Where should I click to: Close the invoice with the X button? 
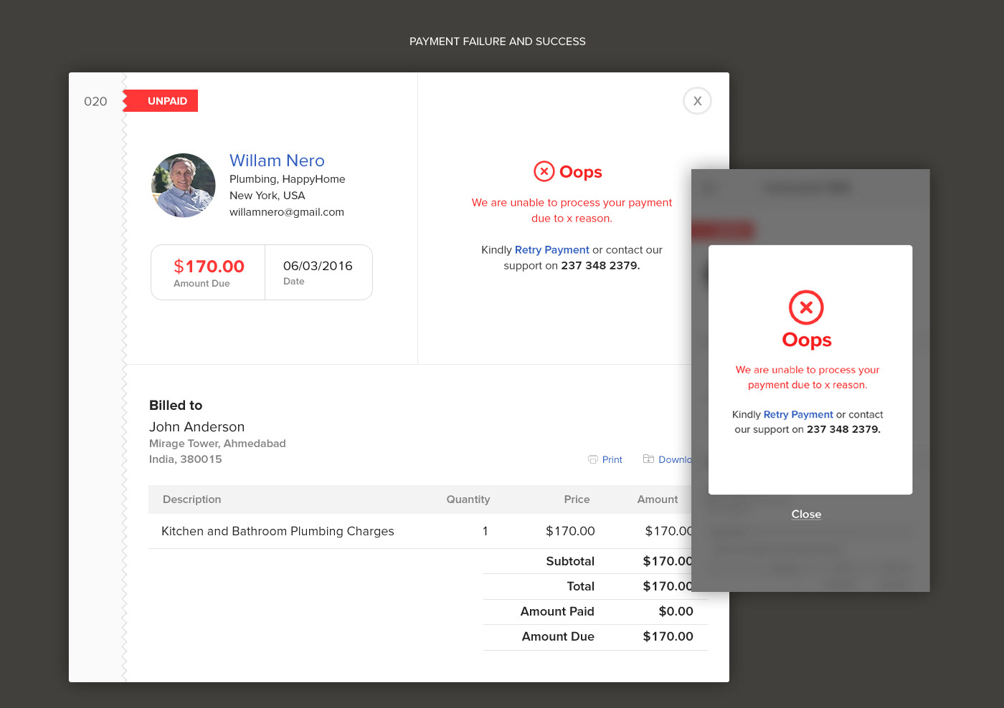[697, 101]
